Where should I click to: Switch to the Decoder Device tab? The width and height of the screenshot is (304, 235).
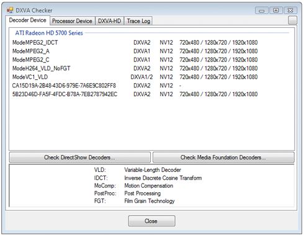pyautogui.click(x=27, y=20)
